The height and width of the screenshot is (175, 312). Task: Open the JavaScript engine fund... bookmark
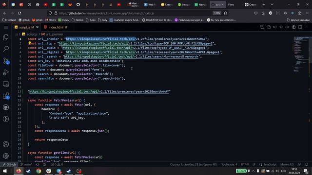click(x=124, y=20)
